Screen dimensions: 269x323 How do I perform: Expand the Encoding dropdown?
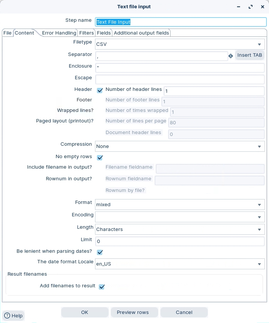click(x=259, y=217)
